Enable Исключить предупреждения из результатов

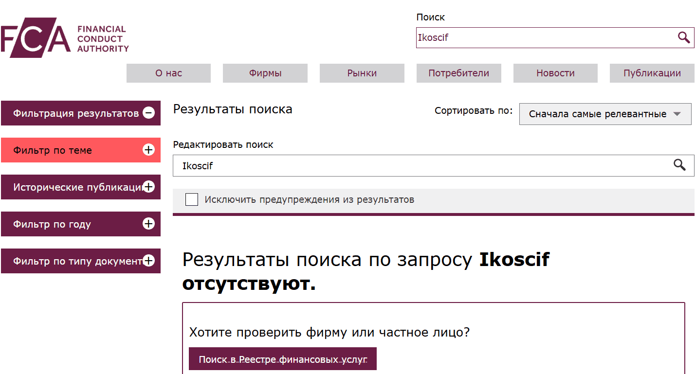192,199
